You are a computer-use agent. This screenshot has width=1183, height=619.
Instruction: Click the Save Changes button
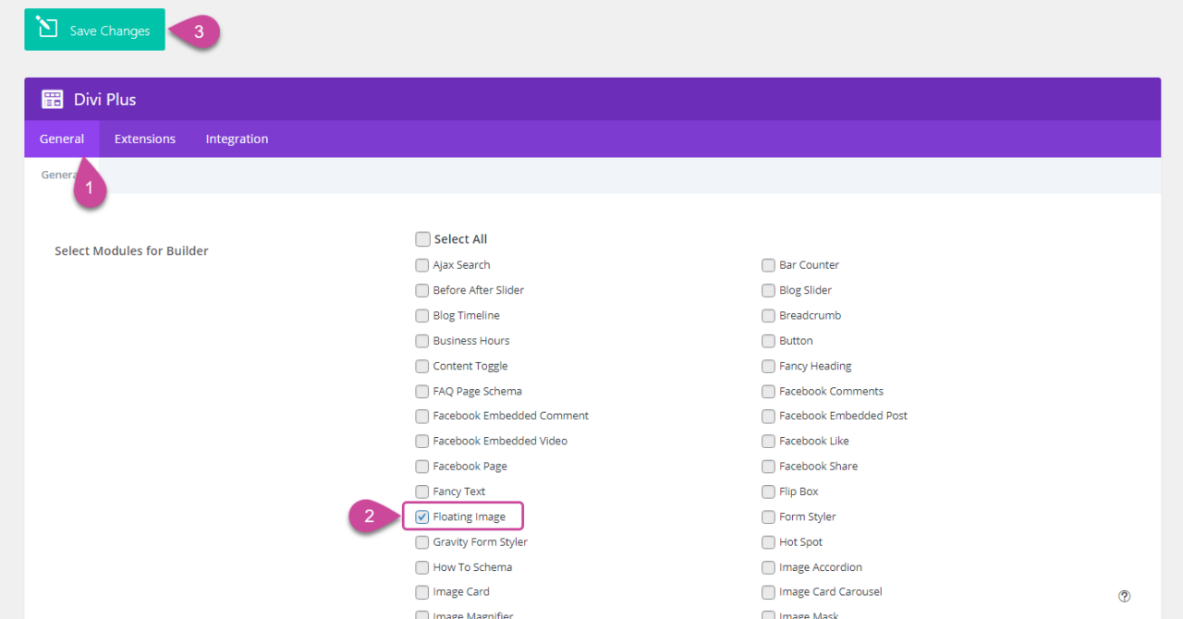coord(93,29)
